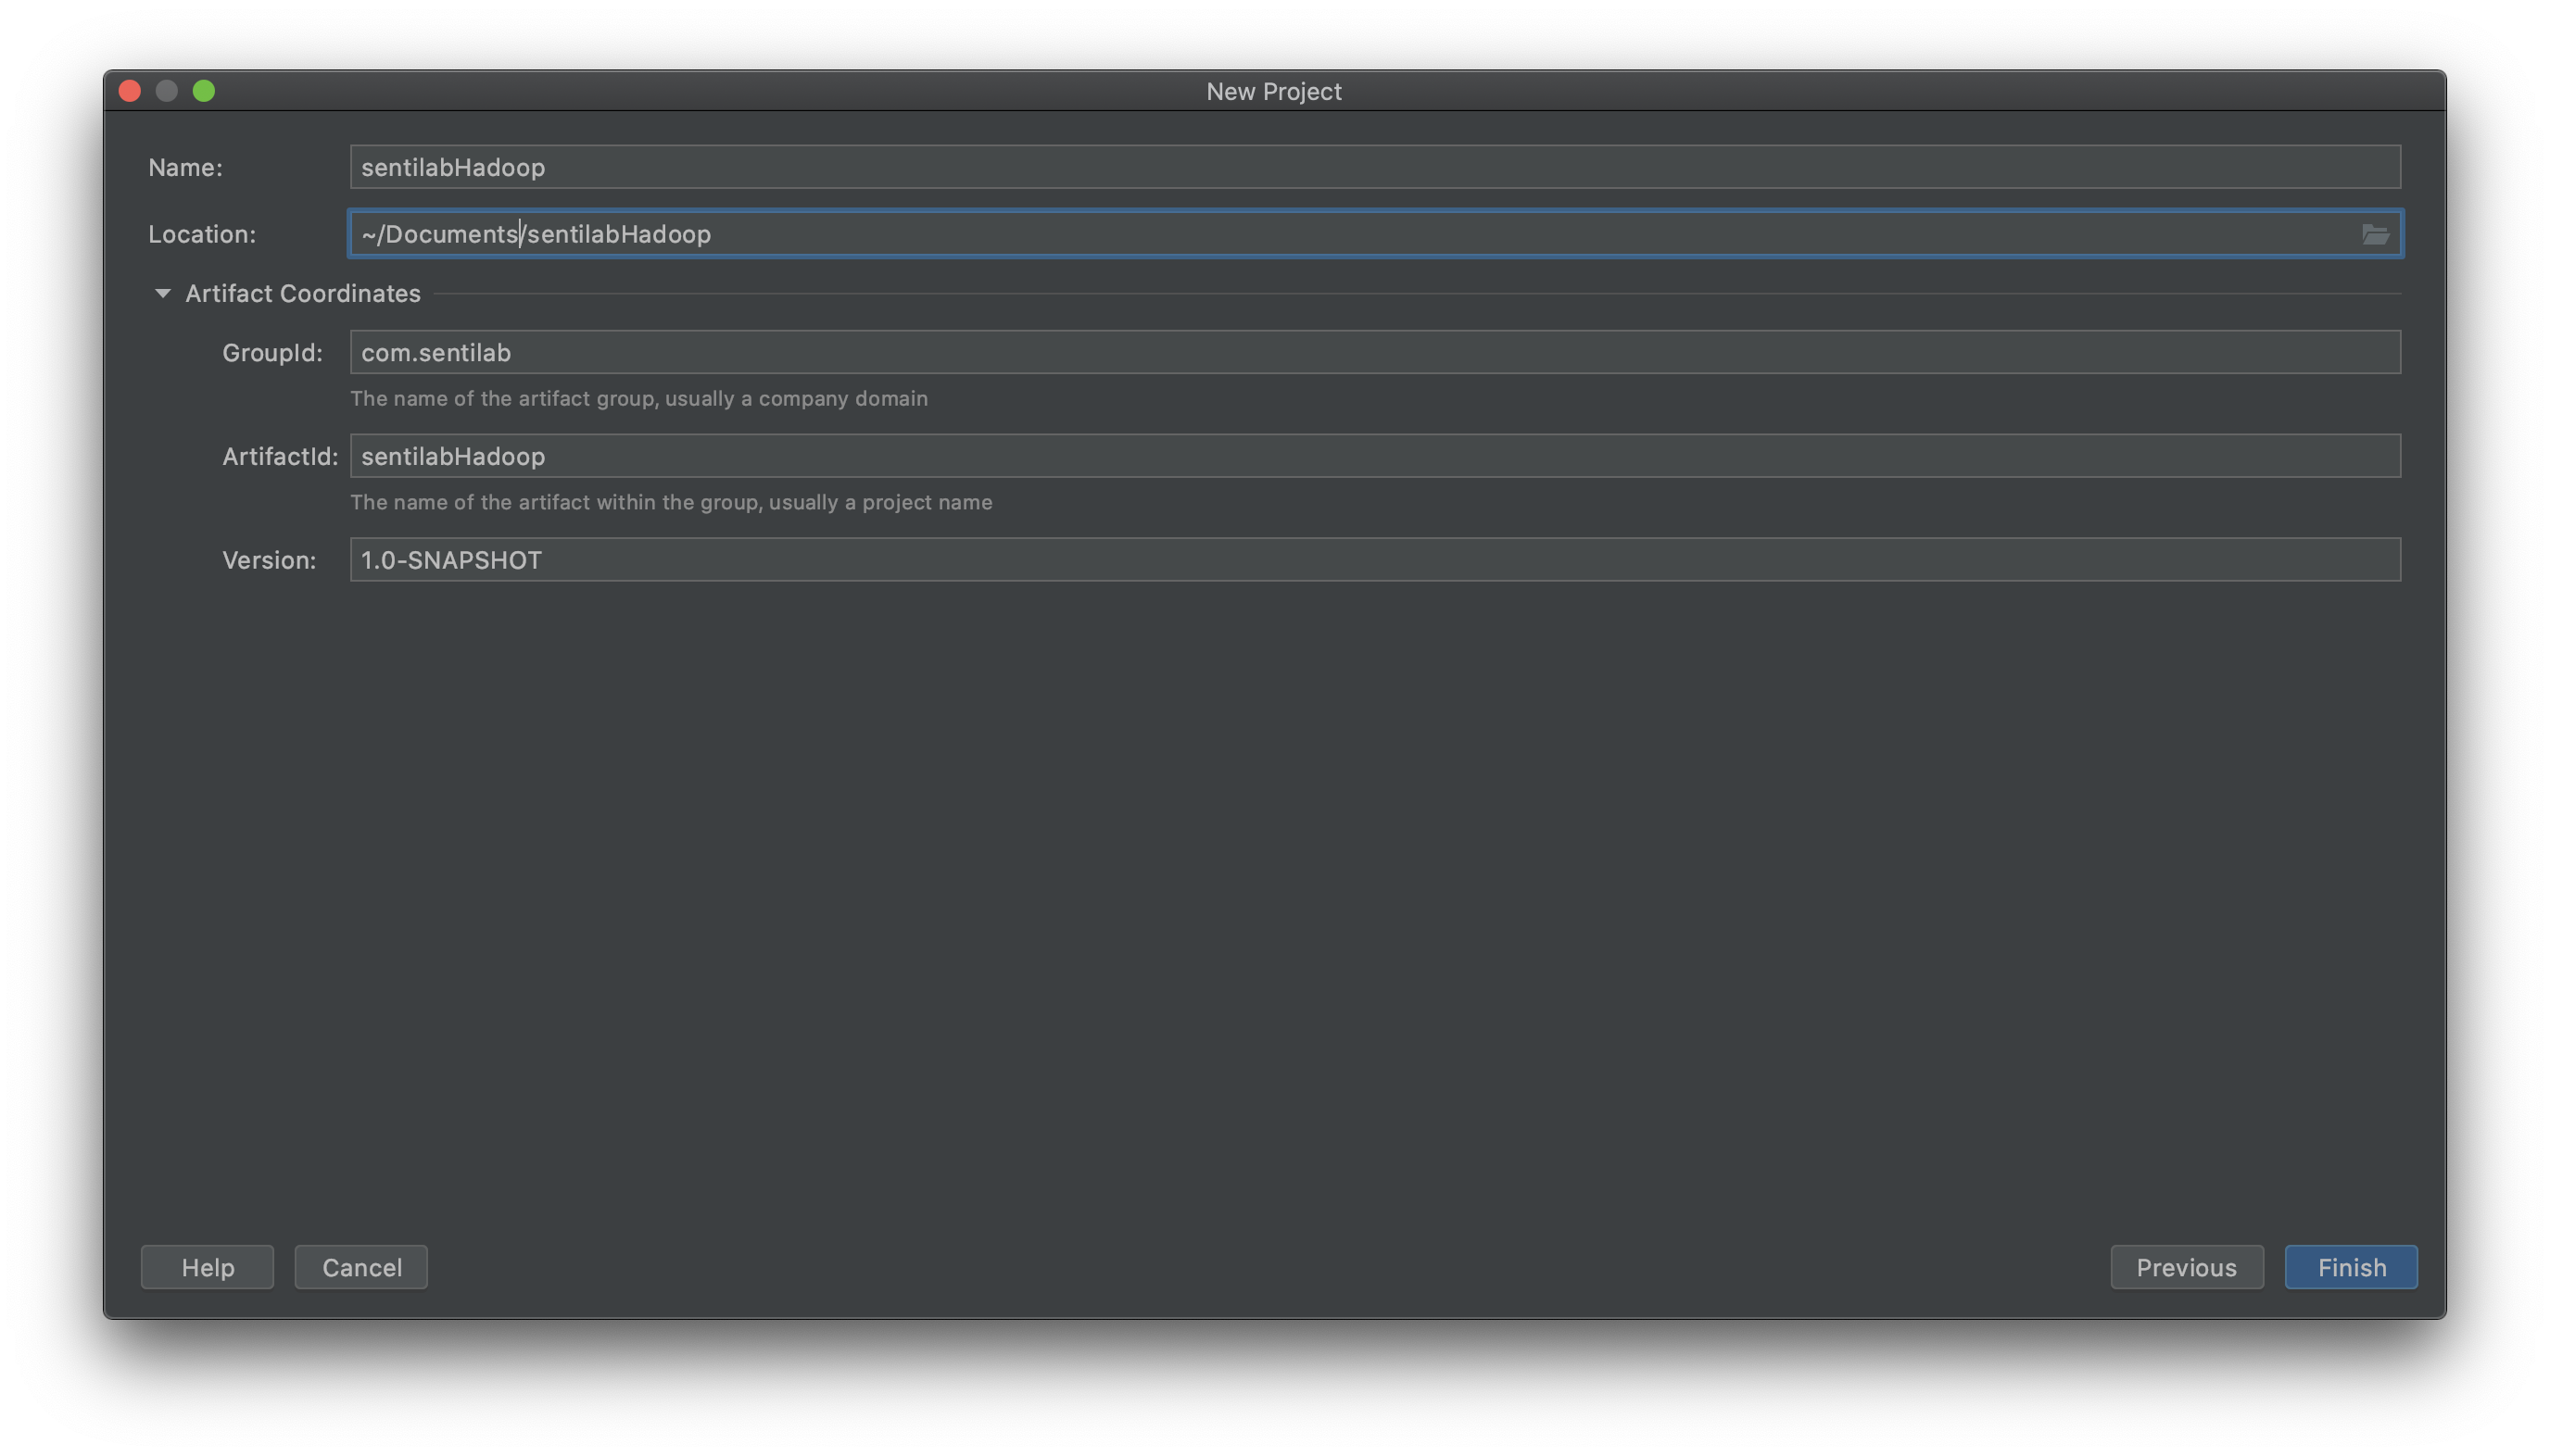The height and width of the screenshot is (1456, 2550).
Task: Click the gray minimize window button
Action: pyautogui.click(x=167, y=91)
